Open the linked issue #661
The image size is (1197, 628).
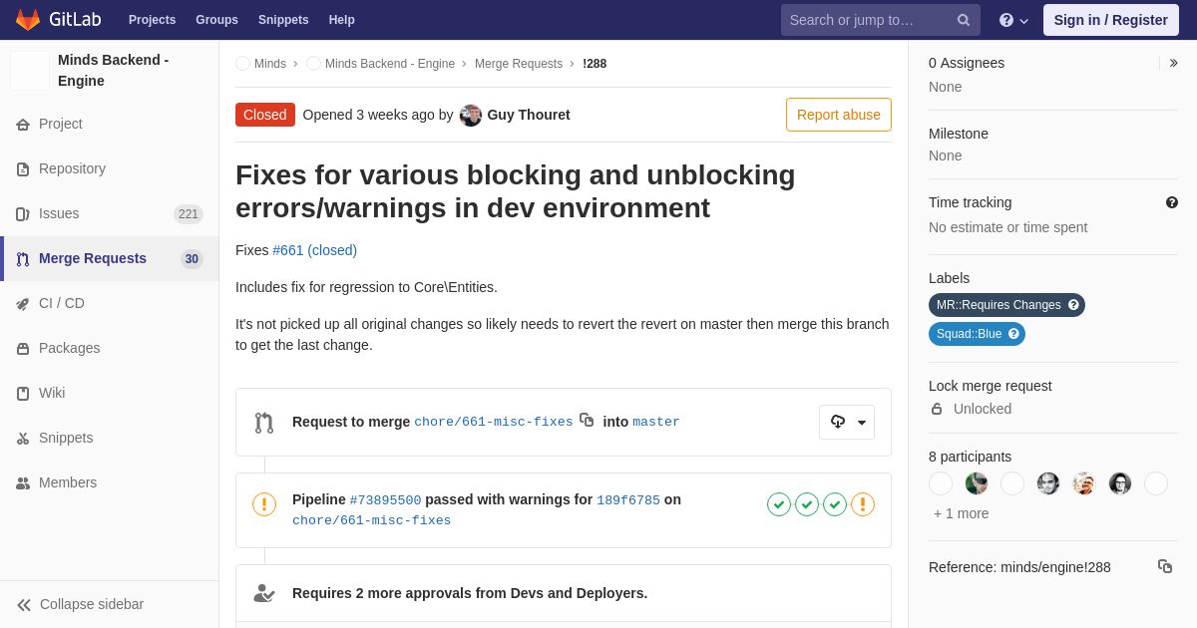287,250
